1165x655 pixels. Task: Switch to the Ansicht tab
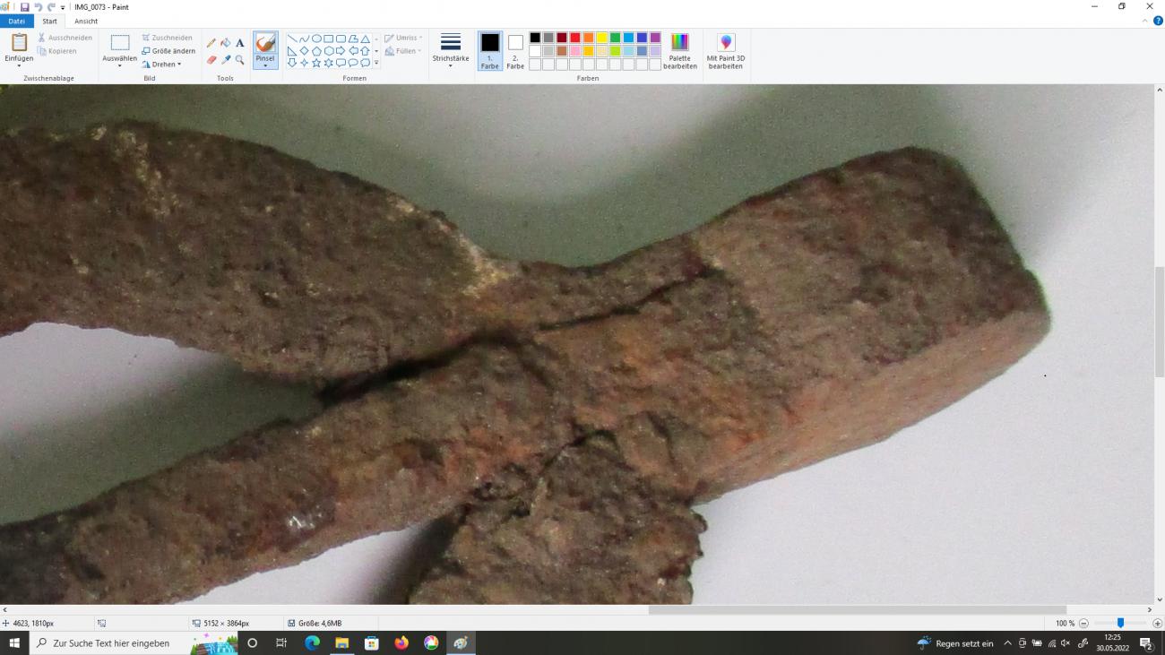coord(86,22)
